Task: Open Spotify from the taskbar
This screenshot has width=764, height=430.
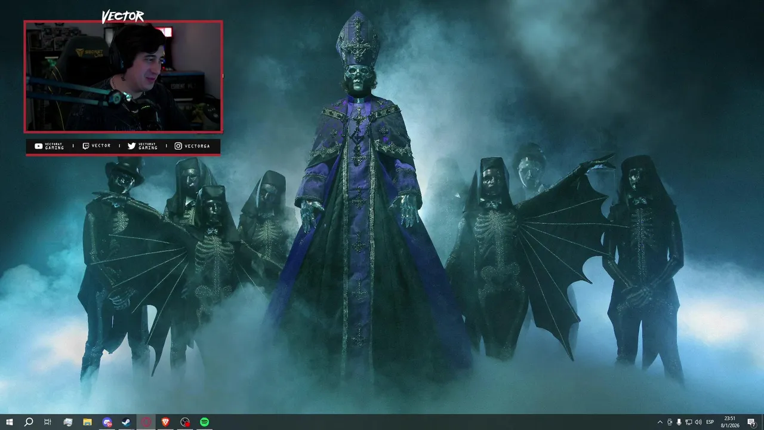Action: click(x=205, y=422)
